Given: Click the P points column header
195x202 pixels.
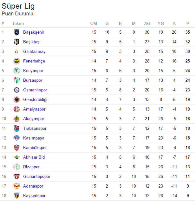Looking at the screenshot, I should pyautogui.click(x=188, y=24).
